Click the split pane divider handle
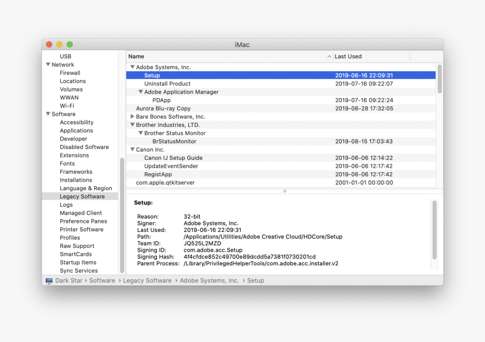This screenshot has height=342, width=485. (x=284, y=191)
